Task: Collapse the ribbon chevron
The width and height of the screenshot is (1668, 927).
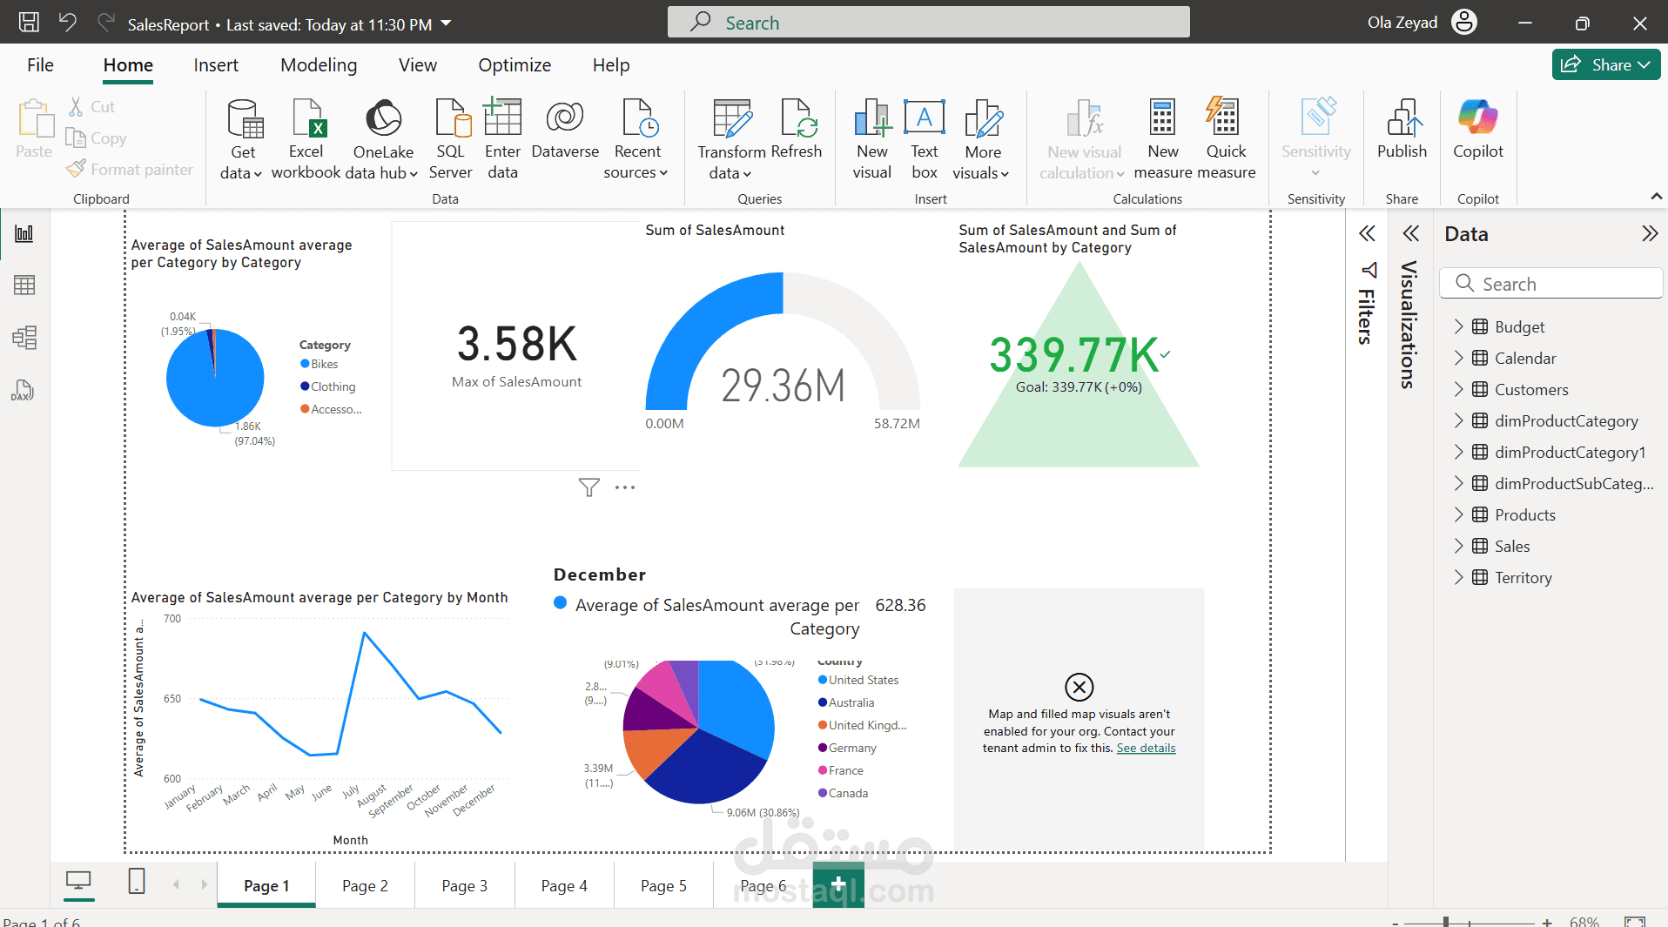Action: (1656, 198)
